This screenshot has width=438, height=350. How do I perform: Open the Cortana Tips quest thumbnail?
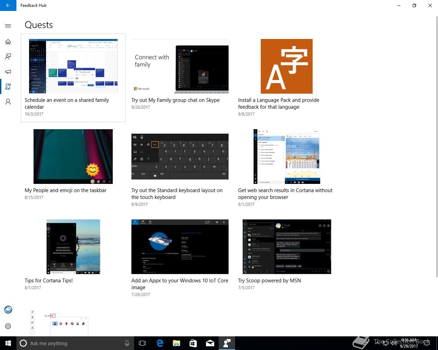[73, 247]
